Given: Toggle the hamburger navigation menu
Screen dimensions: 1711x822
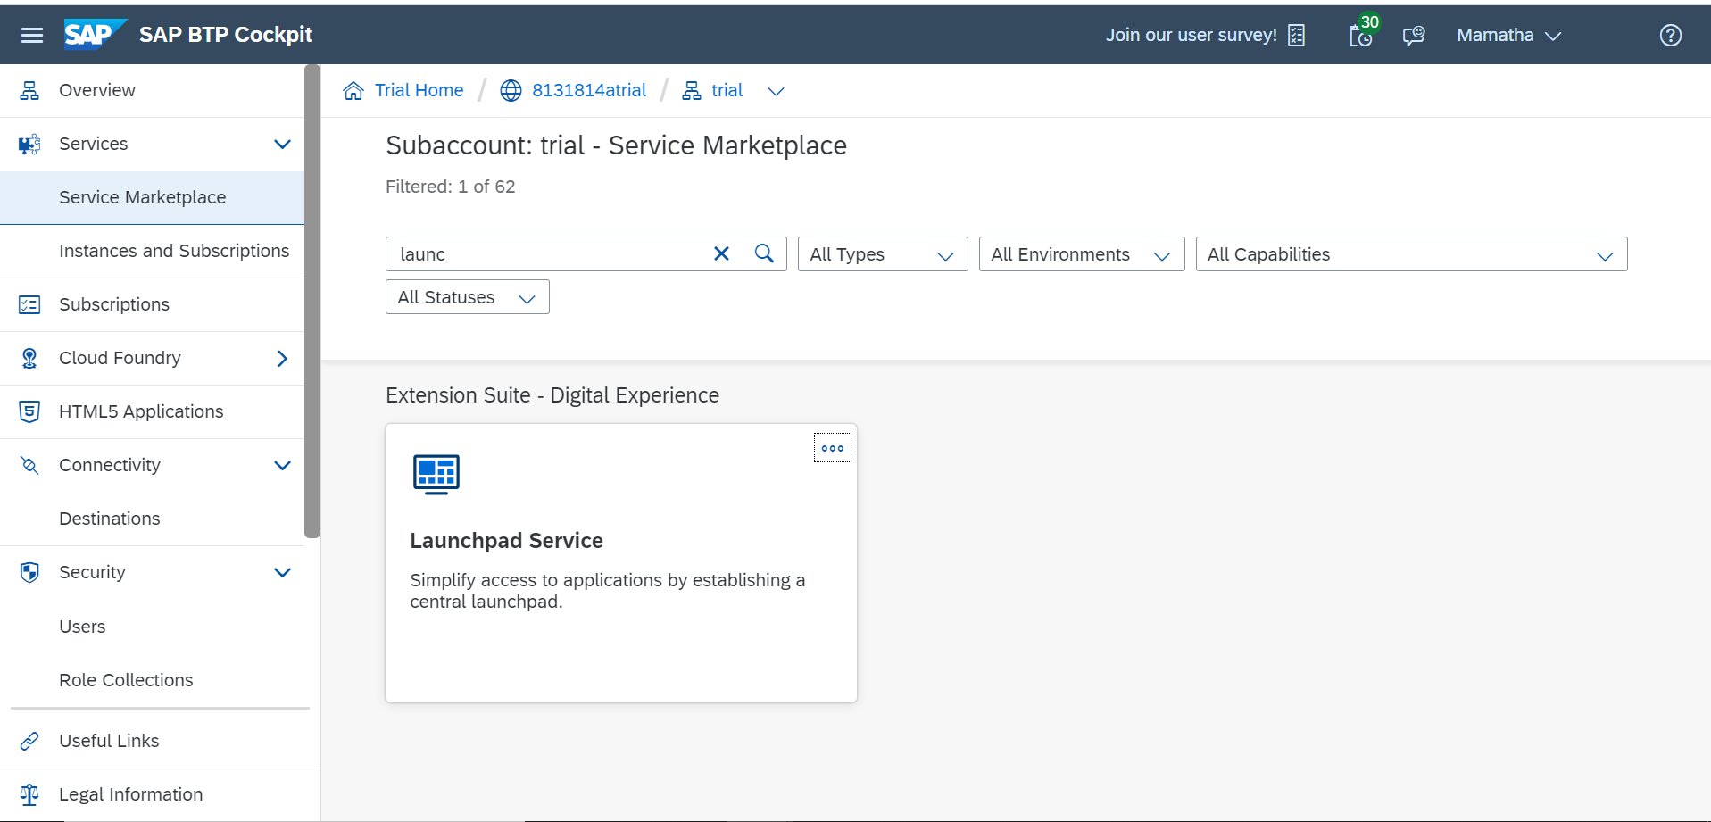Looking at the screenshot, I should 32,35.
